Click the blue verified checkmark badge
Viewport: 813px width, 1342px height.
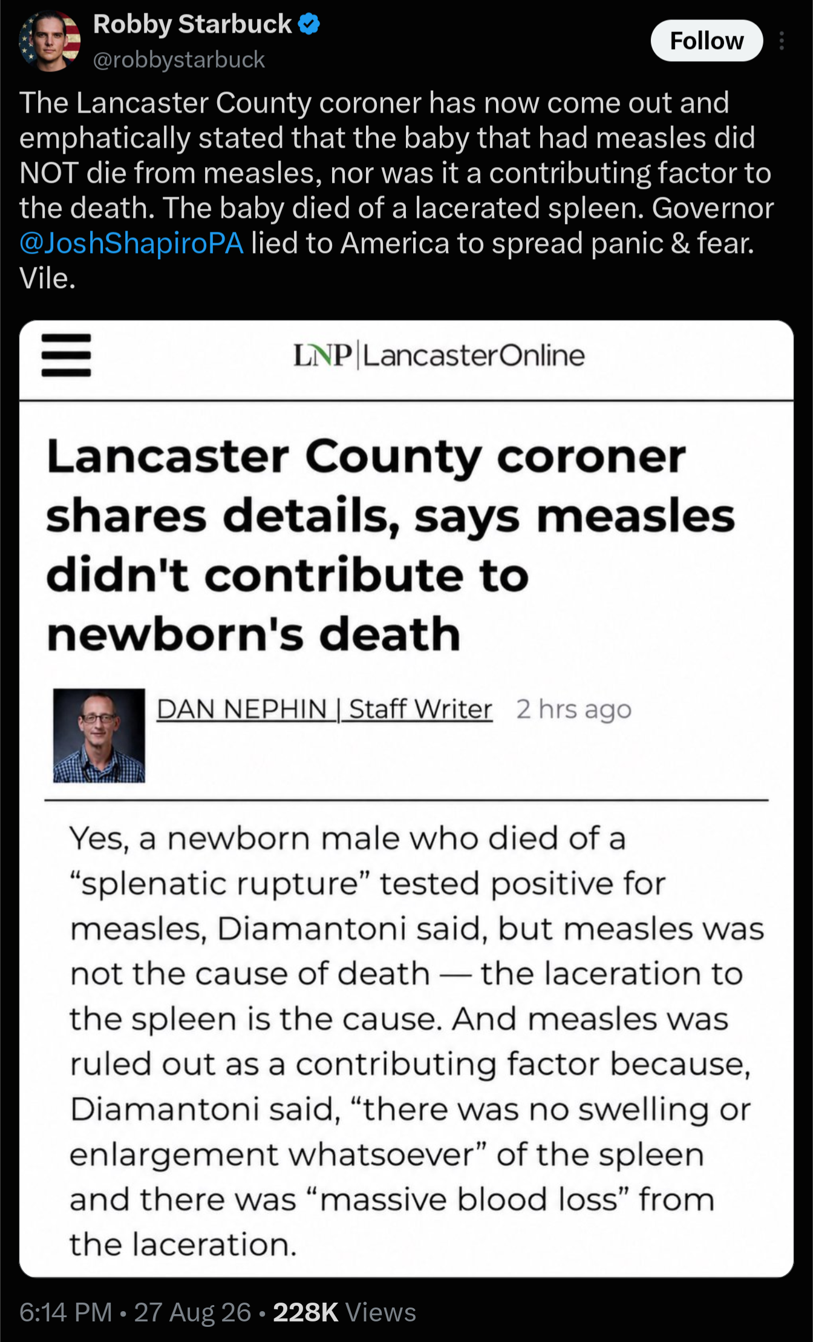pyautogui.click(x=309, y=24)
